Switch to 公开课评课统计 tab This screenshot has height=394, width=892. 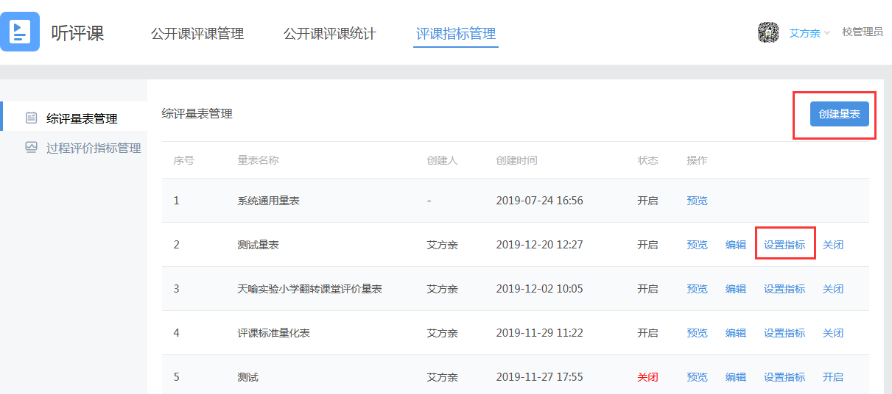click(329, 34)
